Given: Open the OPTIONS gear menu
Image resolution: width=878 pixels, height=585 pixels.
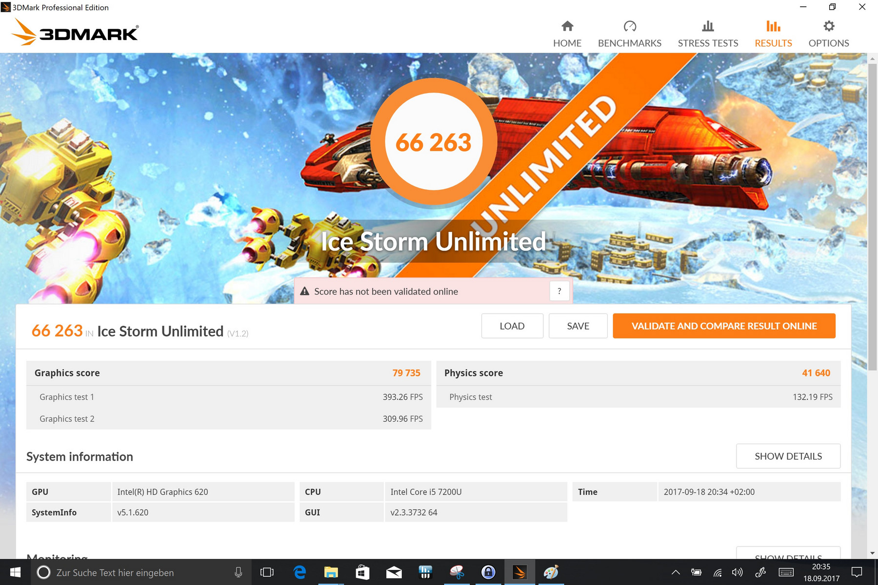Looking at the screenshot, I should (828, 34).
